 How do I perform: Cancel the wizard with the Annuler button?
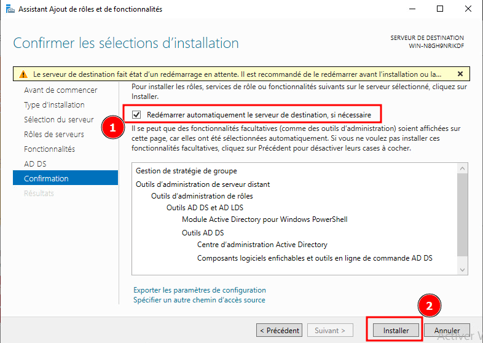[x=447, y=331]
